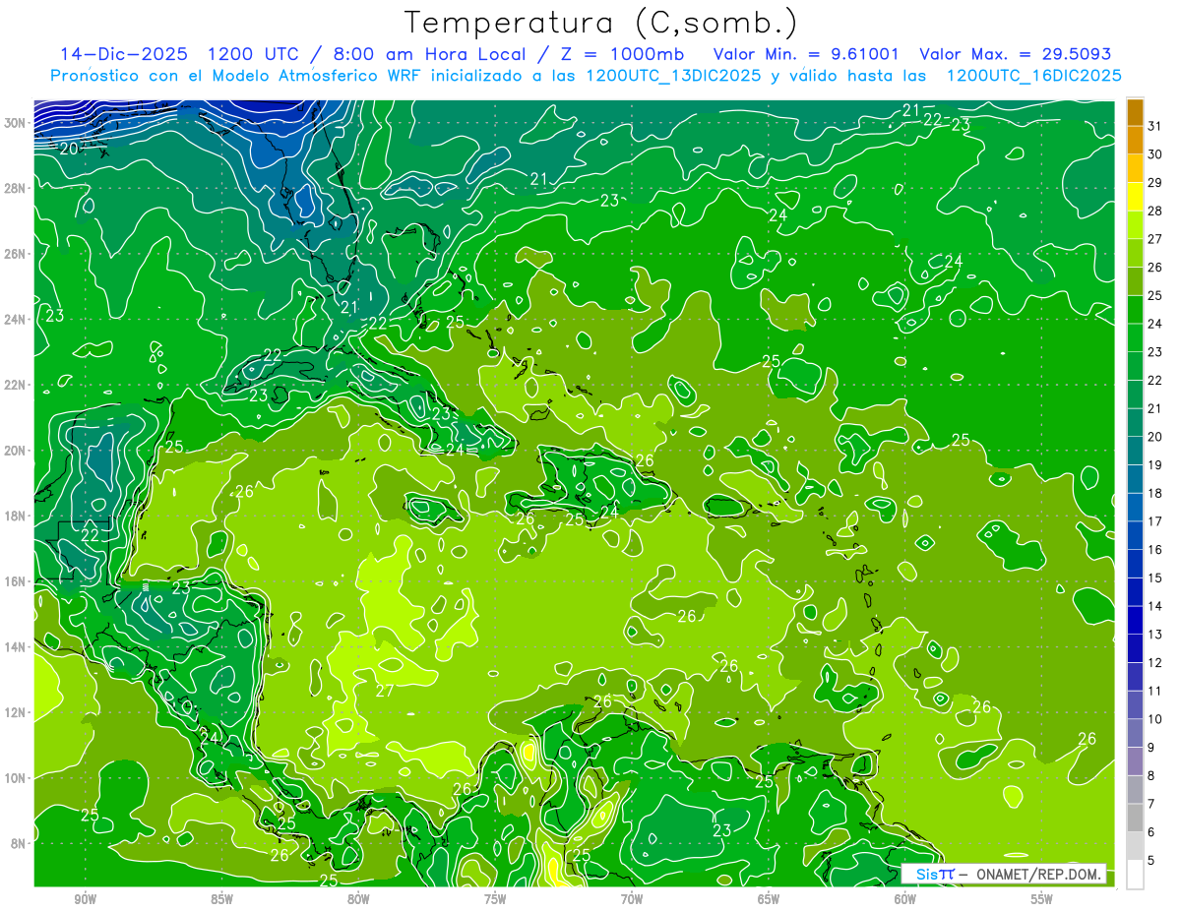1181x912 pixels.
Task: Click the color bar value '31'
Action: click(x=1155, y=125)
